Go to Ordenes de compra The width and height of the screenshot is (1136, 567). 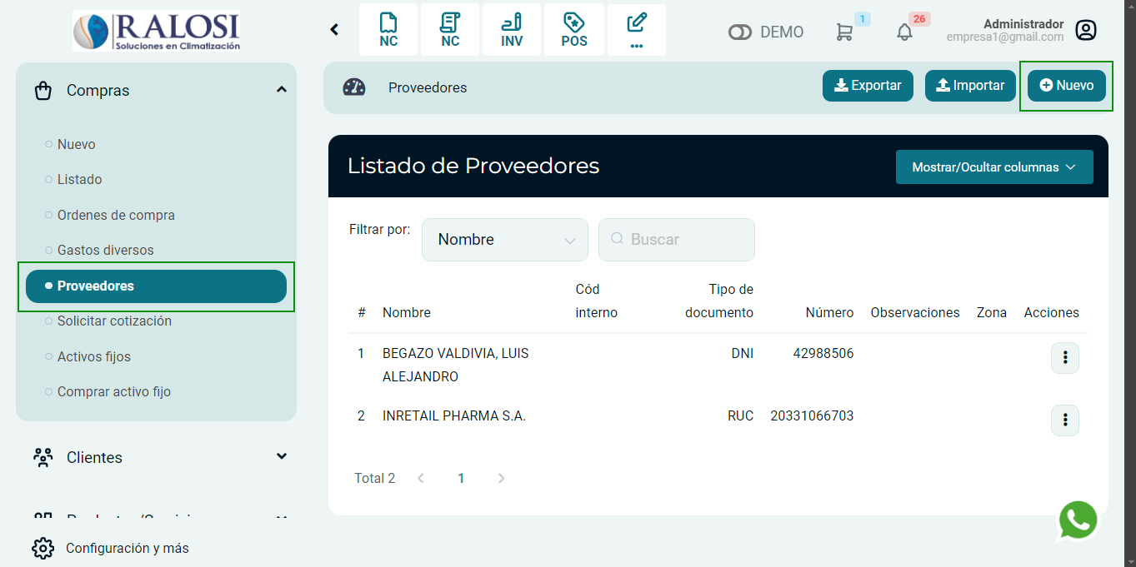coord(116,215)
